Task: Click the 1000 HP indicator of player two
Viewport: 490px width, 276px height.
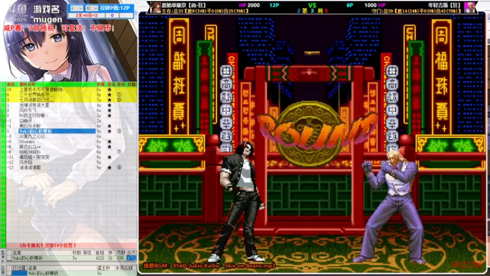Action: 375,5
